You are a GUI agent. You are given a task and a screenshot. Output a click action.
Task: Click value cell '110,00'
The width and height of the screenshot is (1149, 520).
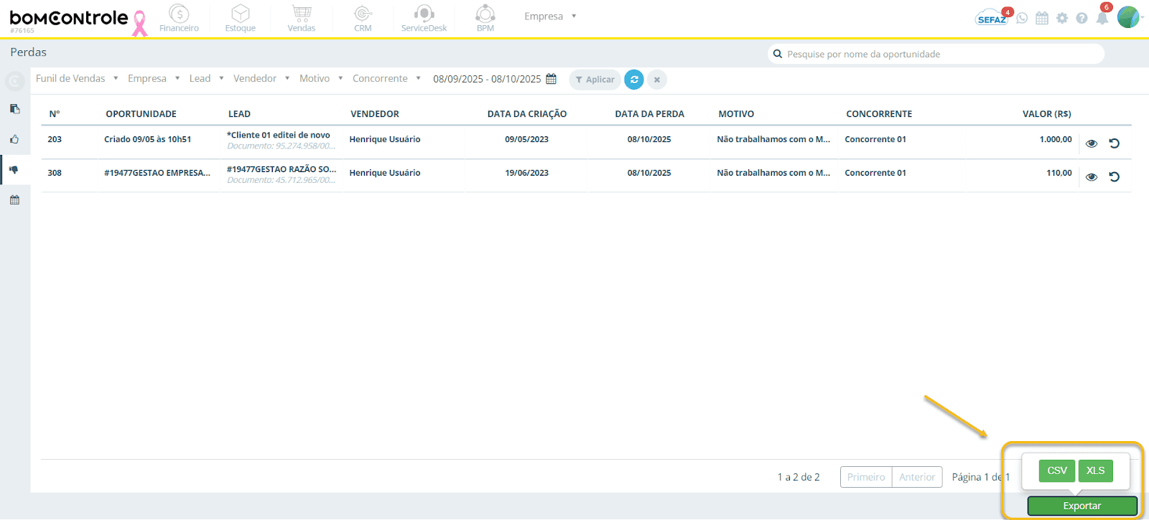click(x=1059, y=173)
